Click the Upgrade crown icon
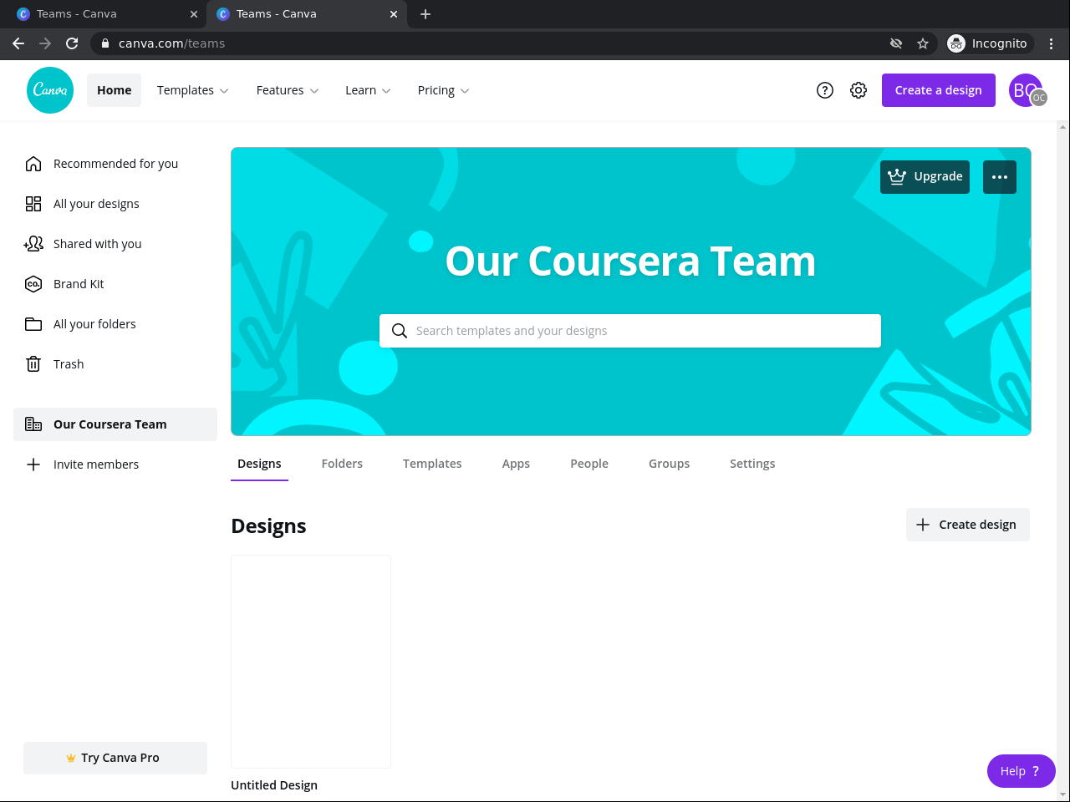 click(897, 176)
